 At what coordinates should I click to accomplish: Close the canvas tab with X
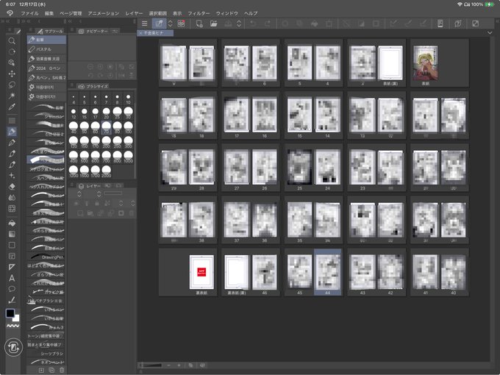pos(140,33)
